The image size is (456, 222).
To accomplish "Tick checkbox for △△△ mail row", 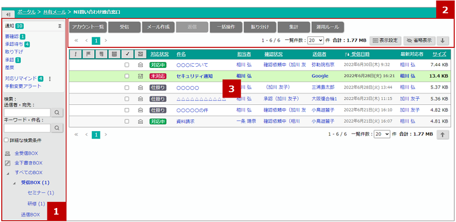I will click(127, 99).
